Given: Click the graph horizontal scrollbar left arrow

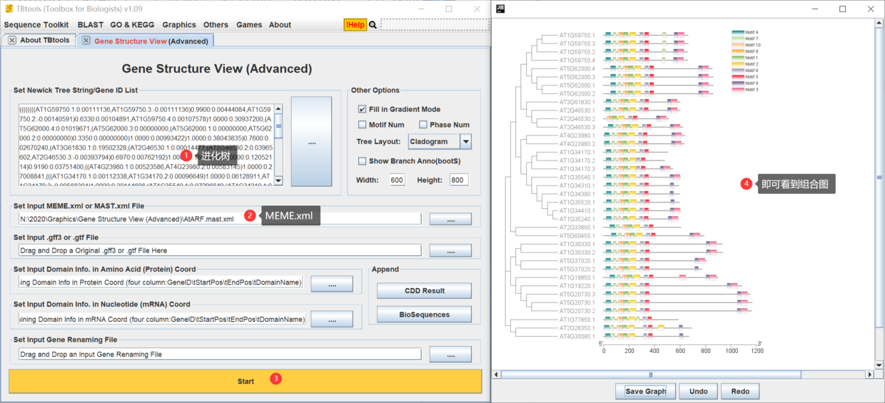Looking at the screenshot, I should click(x=497, y=374).
